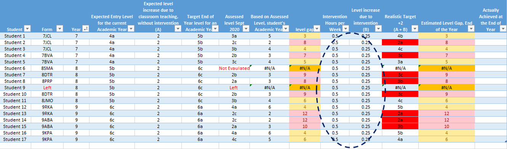Open the Intervention Hours per Week filter
The image size is (507, 149).
click(345, 29)
